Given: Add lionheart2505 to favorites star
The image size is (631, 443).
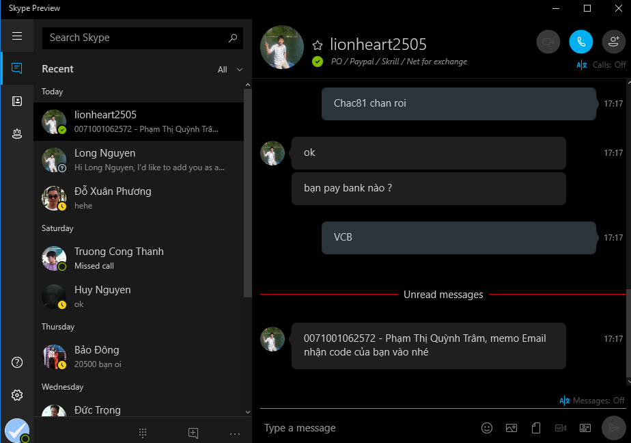Looking at the screenshot, I should click(318, 45).
